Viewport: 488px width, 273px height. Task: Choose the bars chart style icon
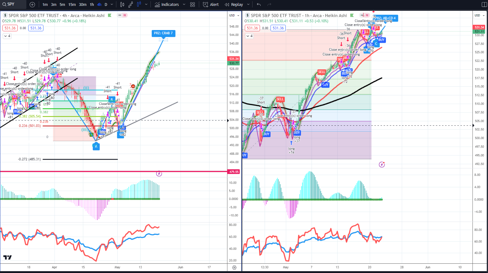click(x=122, y=5)
